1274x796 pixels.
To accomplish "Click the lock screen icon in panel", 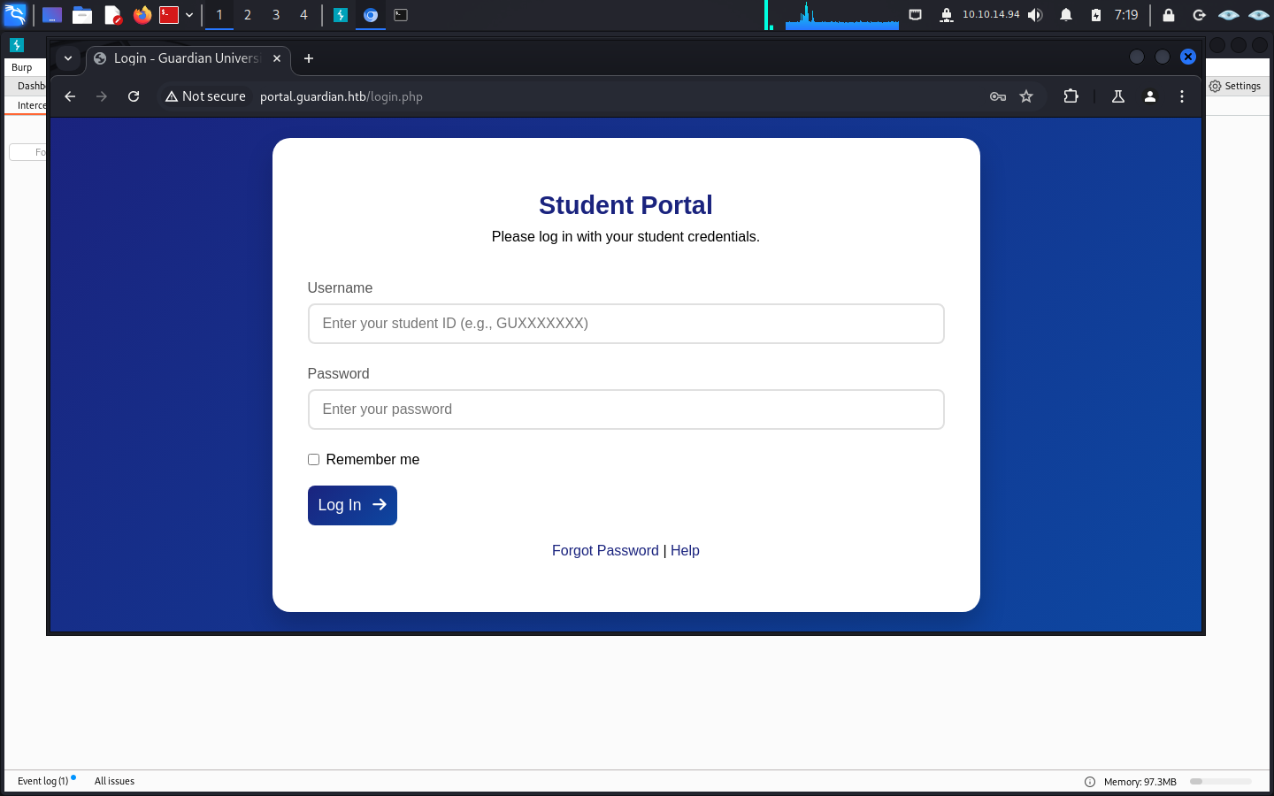I will tap(1169, 15).
